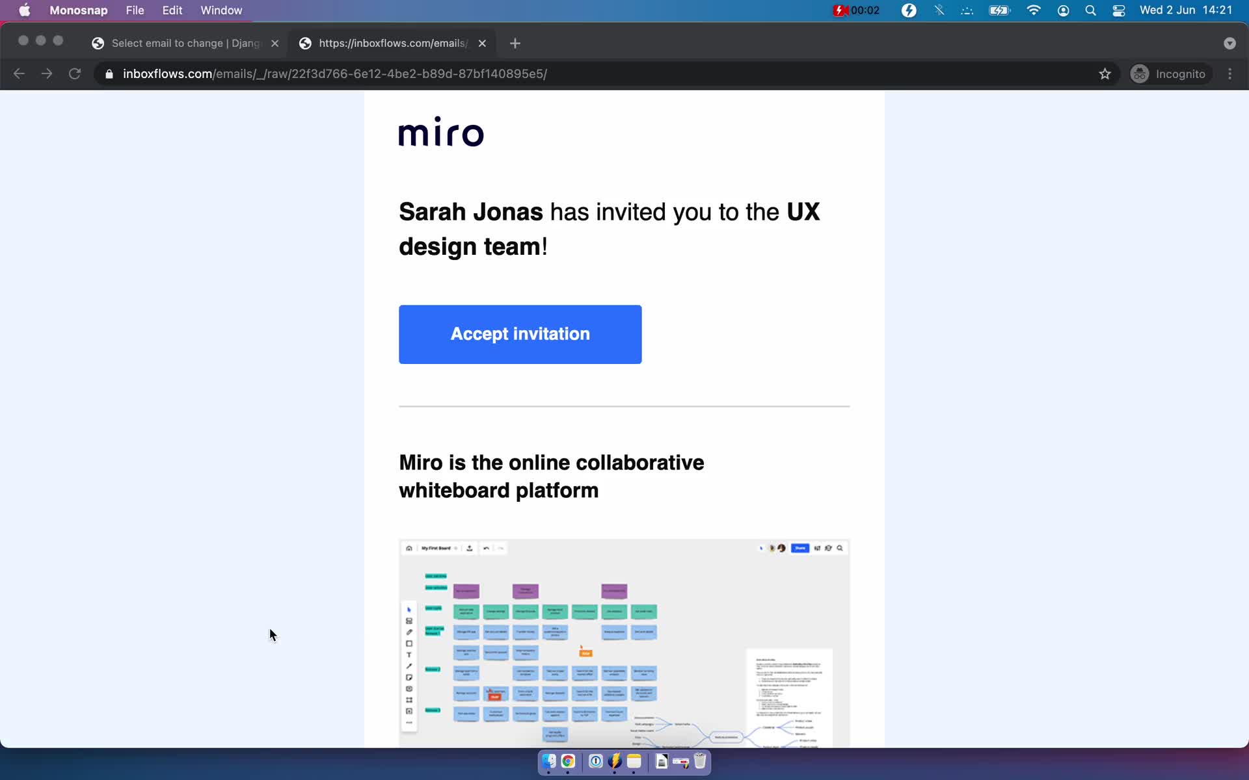Expand the tab search dropdown arrow
Screen dimensions: 1249x780
coord(1229,44)
